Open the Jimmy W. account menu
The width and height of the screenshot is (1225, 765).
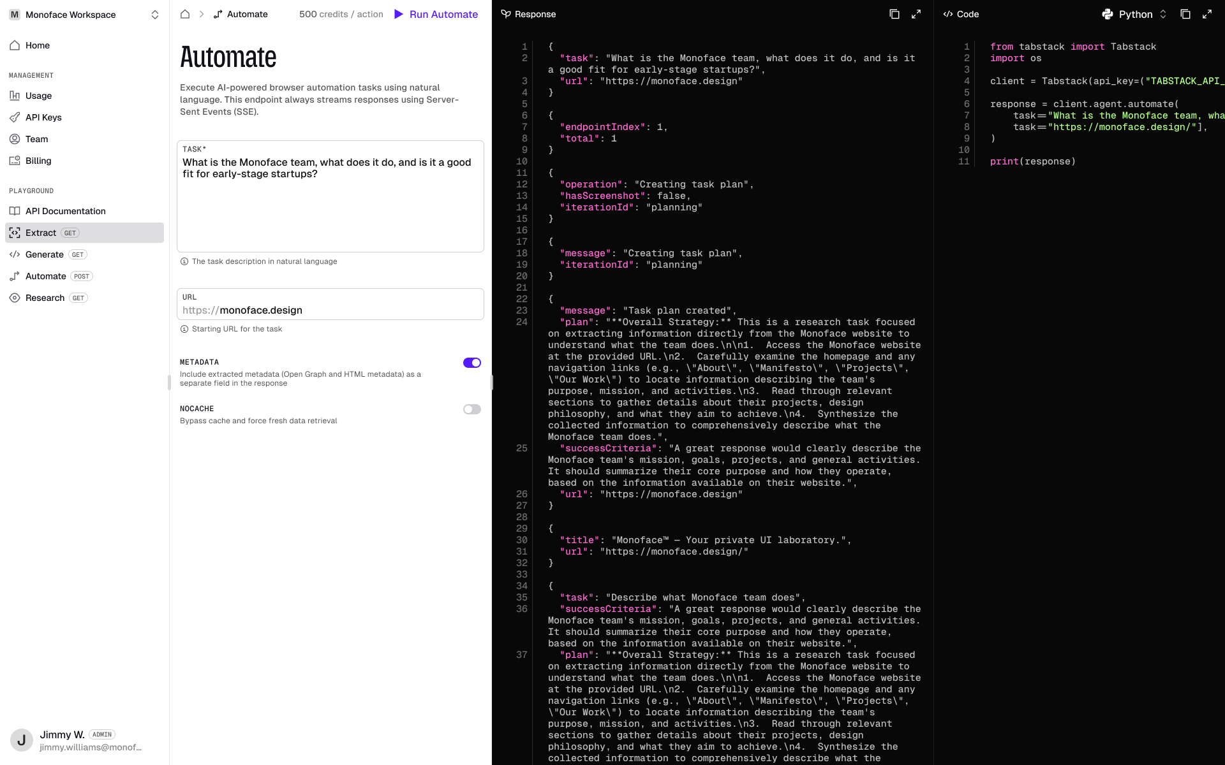point(84,740)
